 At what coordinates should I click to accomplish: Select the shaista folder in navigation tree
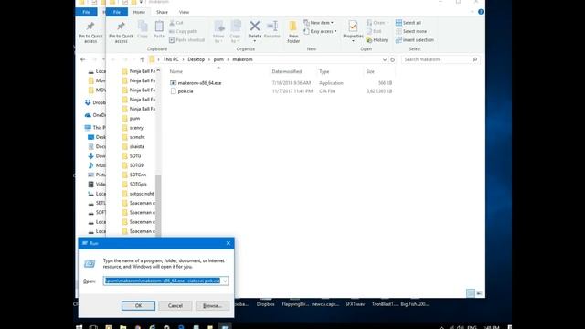pos(137,146)
